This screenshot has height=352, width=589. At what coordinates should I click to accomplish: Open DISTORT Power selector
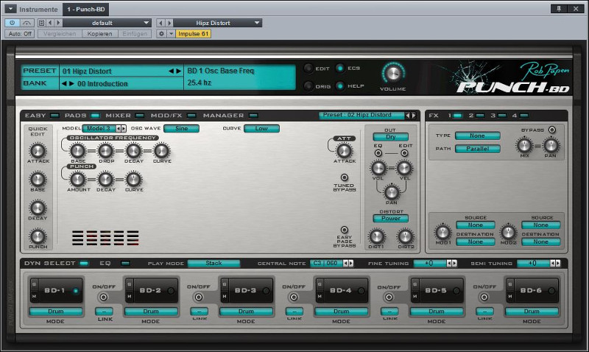click(391, 218)
